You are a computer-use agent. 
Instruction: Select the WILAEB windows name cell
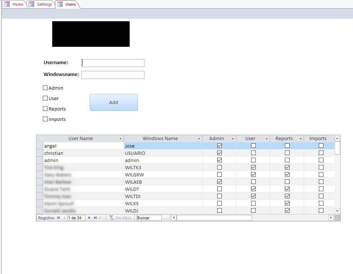[x=163, y=182]
